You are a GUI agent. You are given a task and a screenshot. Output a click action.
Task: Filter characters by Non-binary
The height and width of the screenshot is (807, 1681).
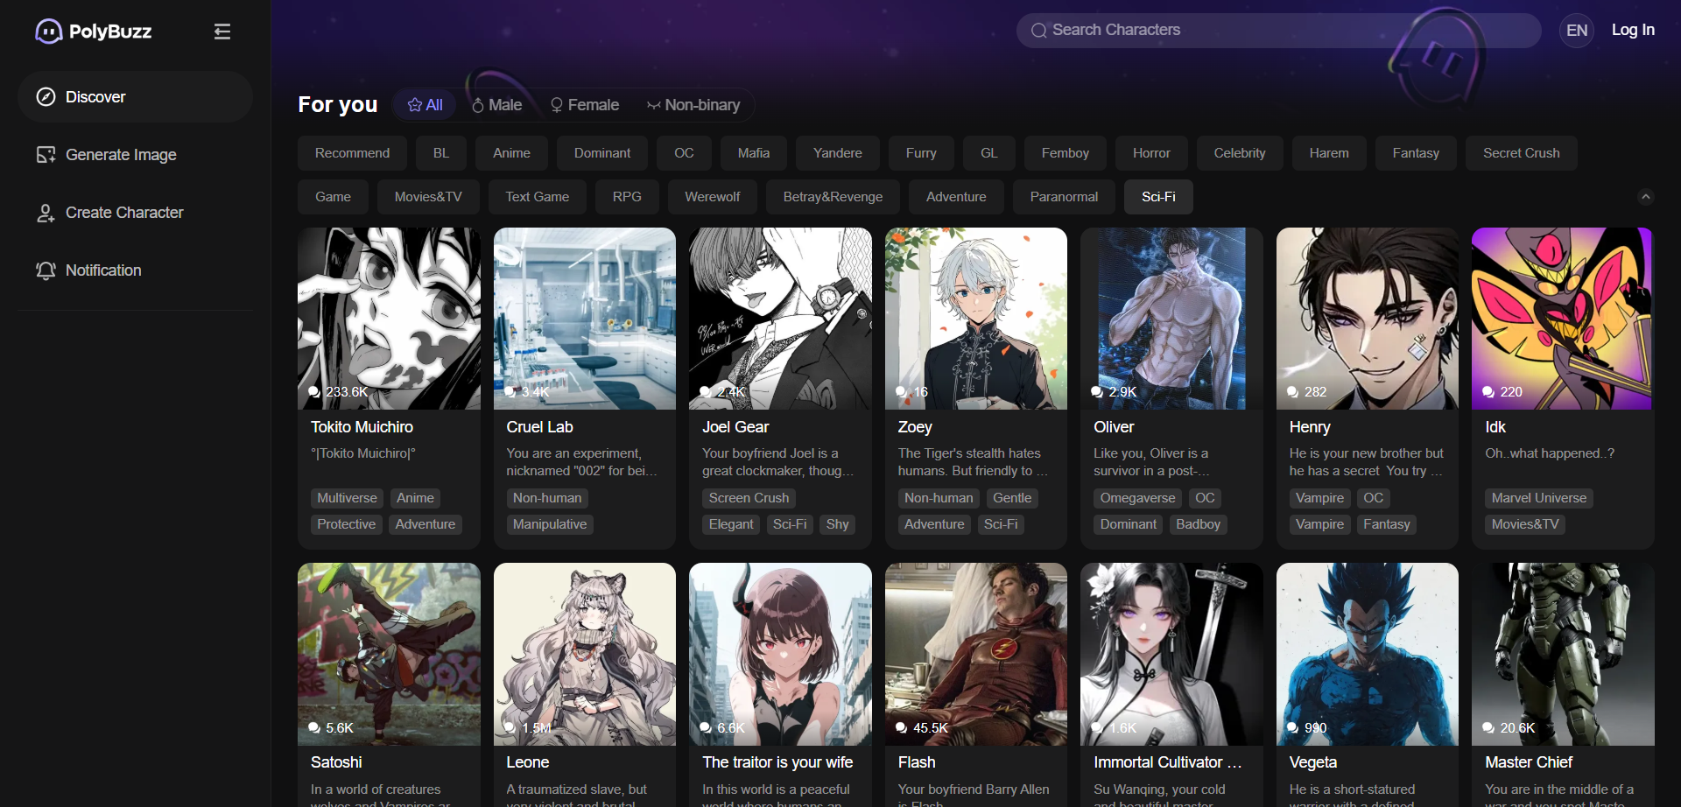pos(693,105)
